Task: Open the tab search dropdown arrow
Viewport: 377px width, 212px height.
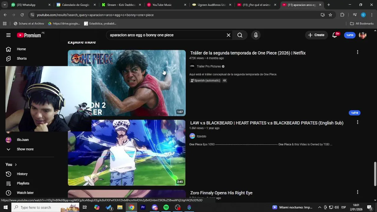Action: (5, 5)
